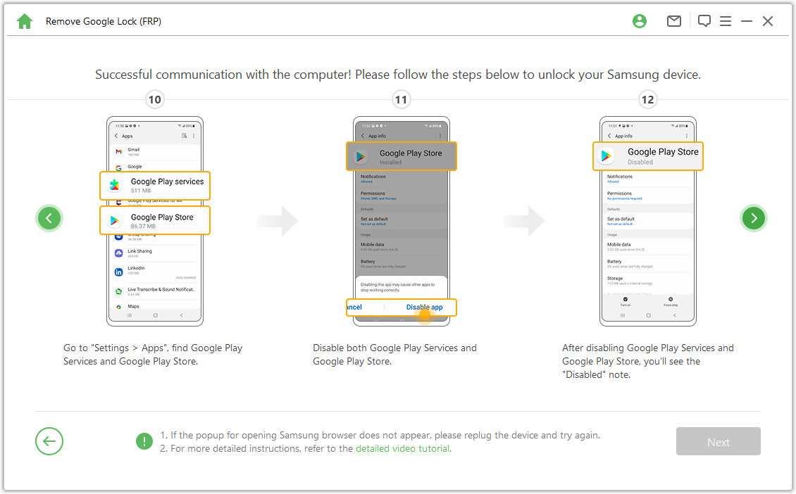796x494 pixels.
Task: Click step 12 phone screenshot
Action: tap(648, 221)
